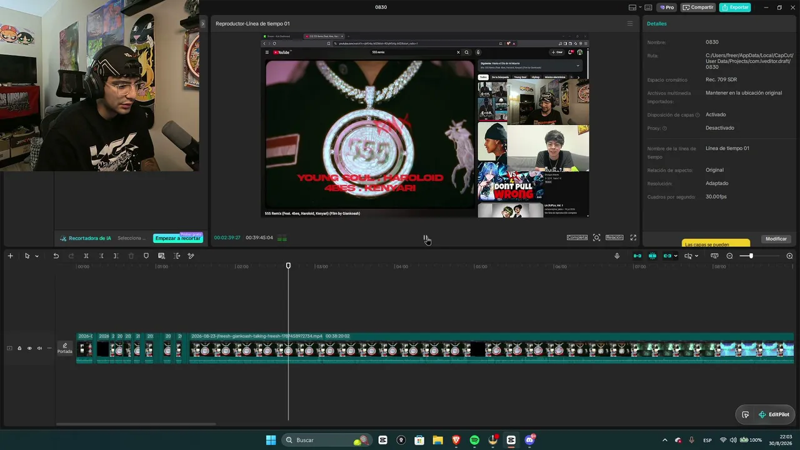Fit timeline to window with zoom-fit icon
Image resolution: width=800 pixels, height=450 pixels.
pos(715,256)
